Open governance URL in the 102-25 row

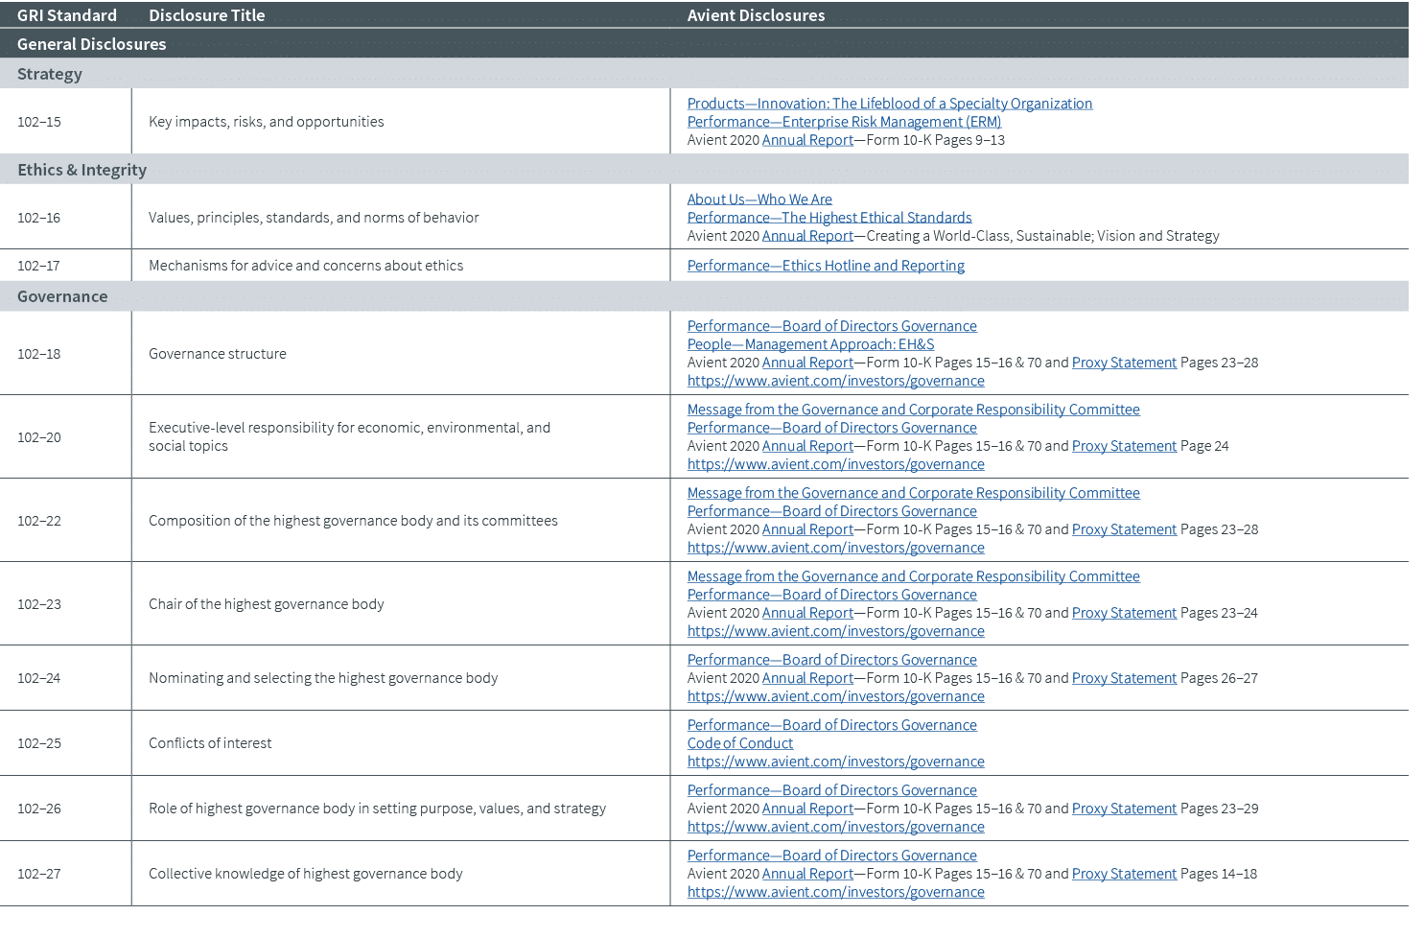[x=835, y=762]
